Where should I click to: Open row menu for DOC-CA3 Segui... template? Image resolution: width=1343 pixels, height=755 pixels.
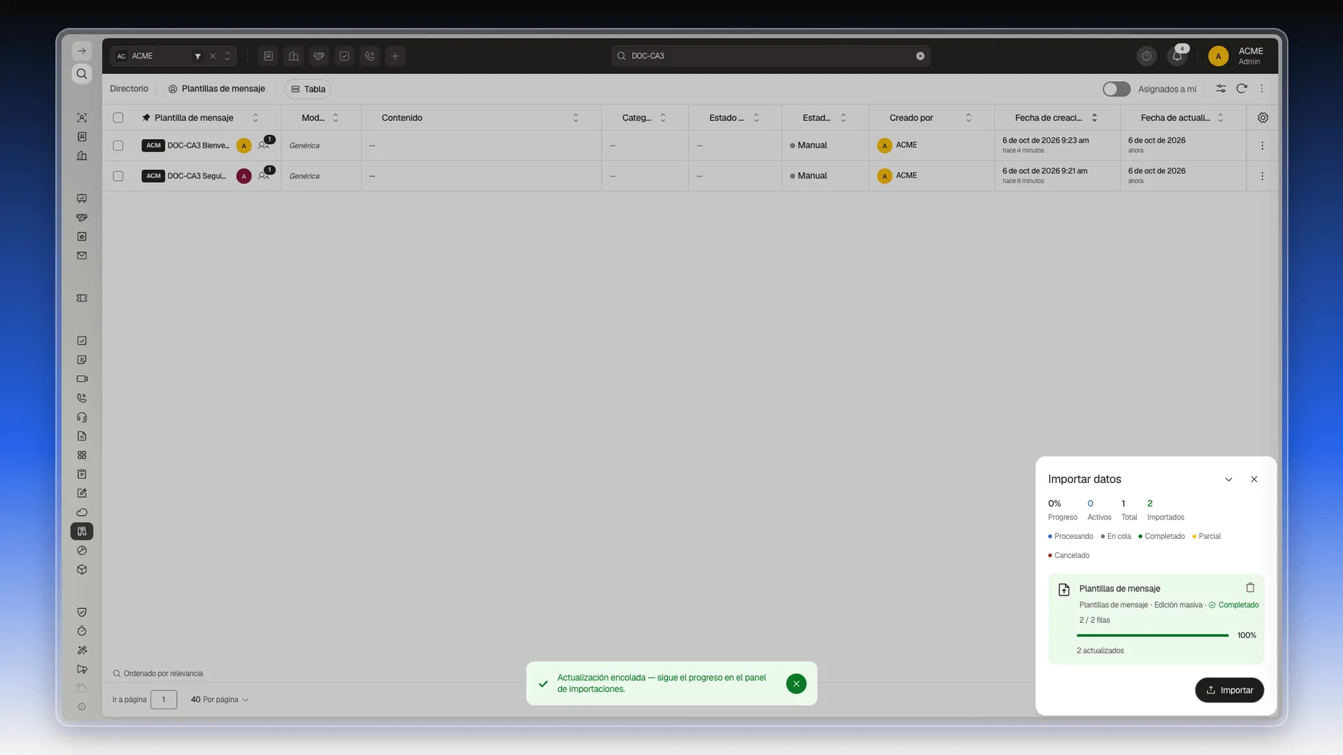1262,176
